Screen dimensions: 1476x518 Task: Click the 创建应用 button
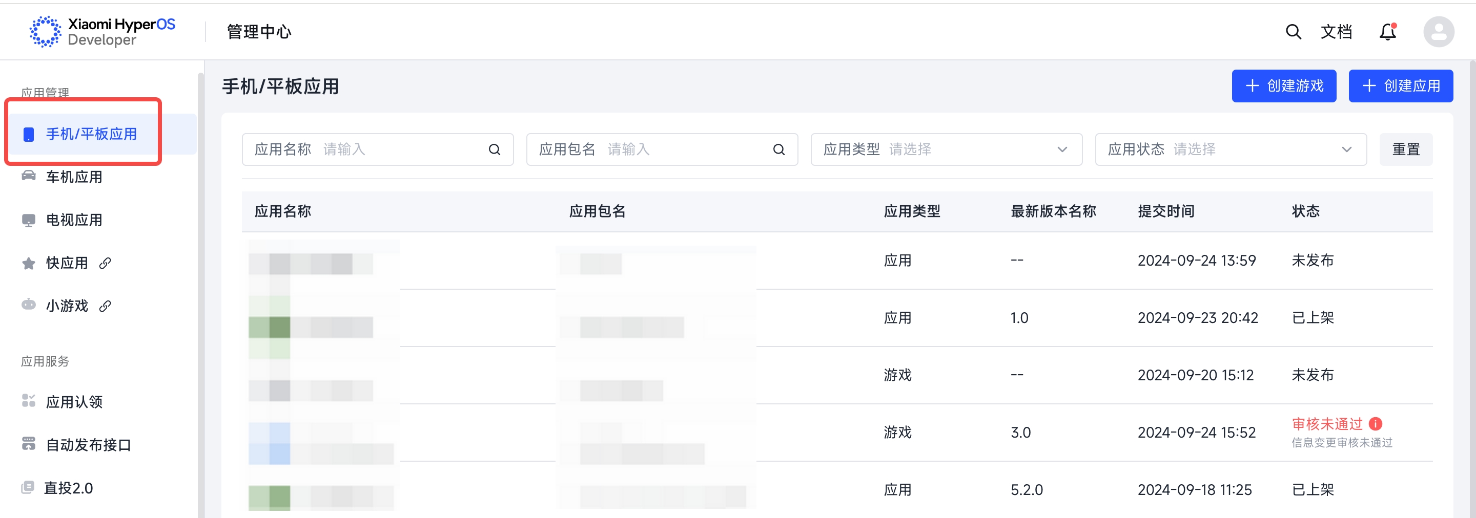pyautogui.click(x=1400, y=86)
